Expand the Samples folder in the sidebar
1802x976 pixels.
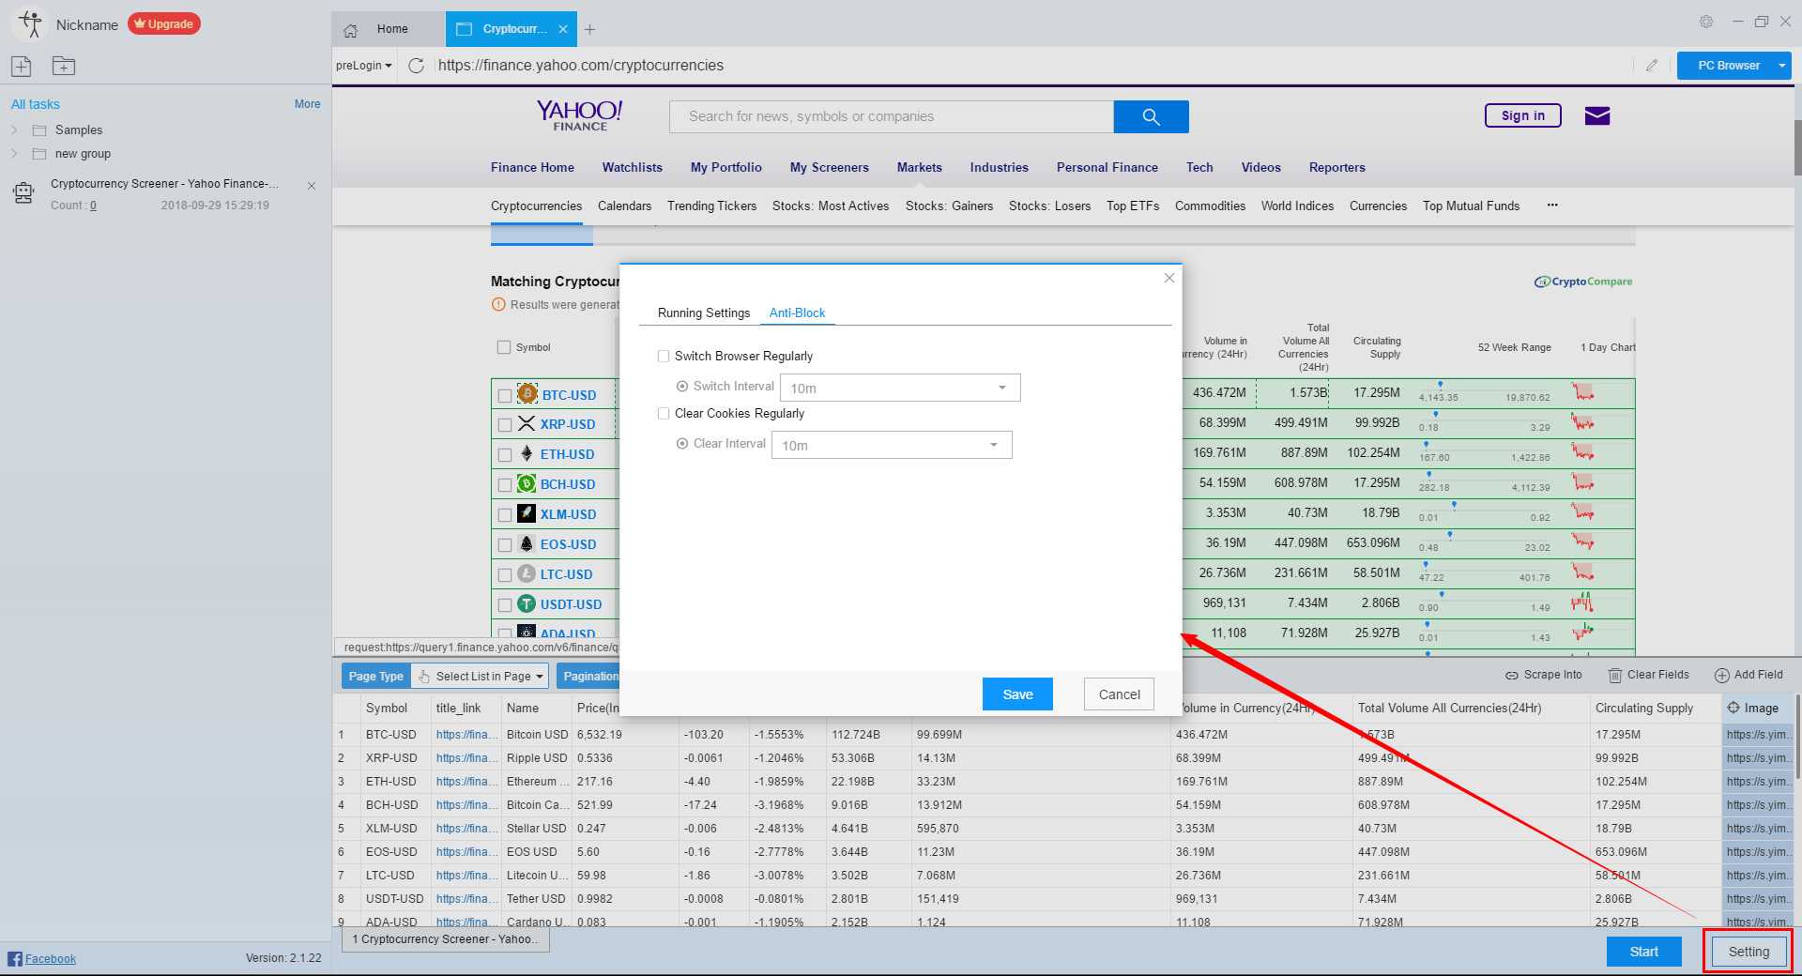[x=15, y=130]
